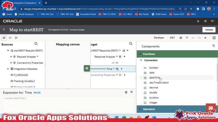Select the decimal conversion function

tap(154, 87)
